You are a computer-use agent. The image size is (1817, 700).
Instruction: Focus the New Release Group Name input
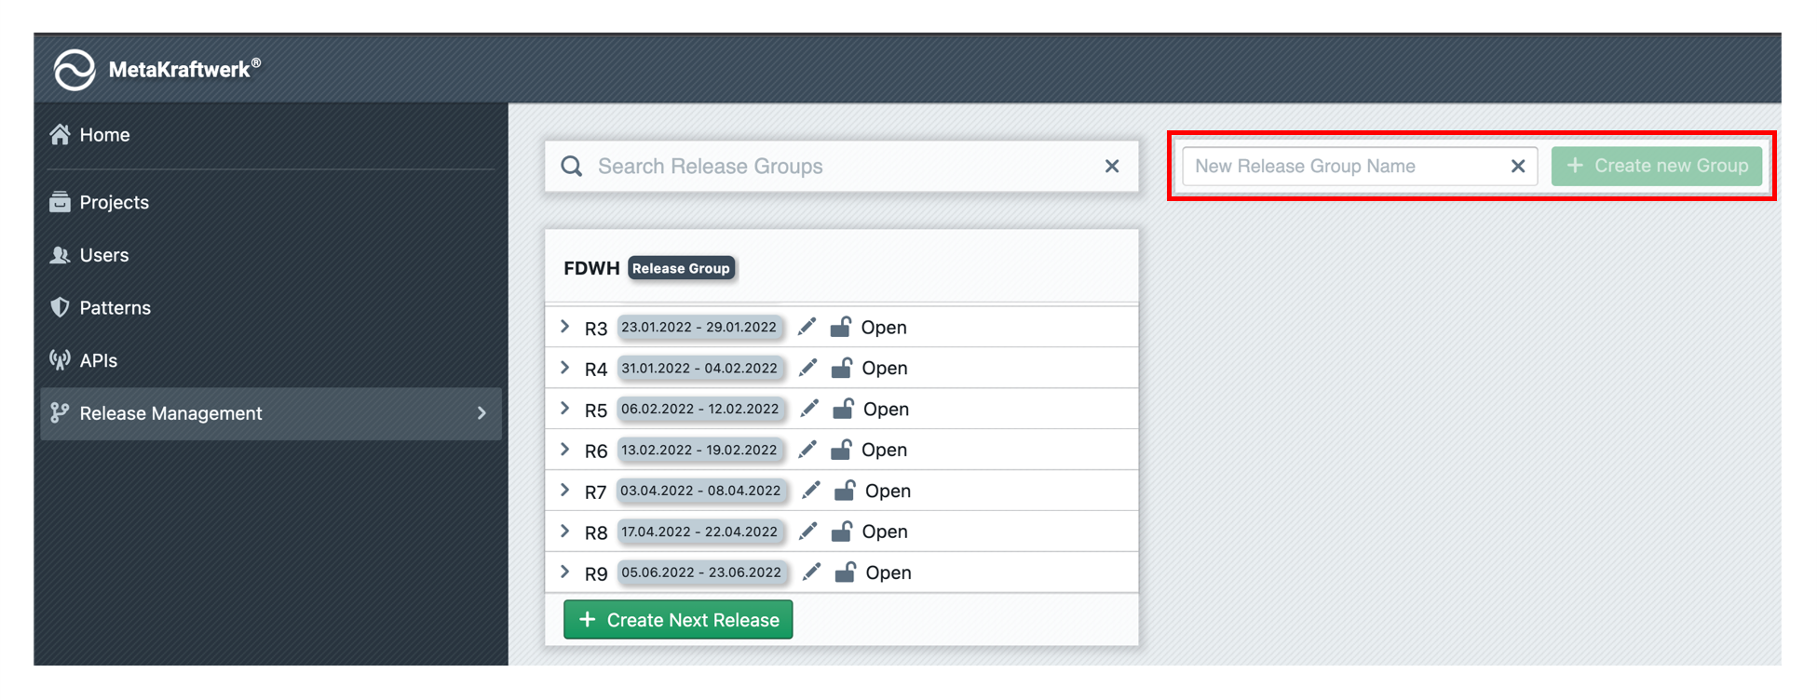click(1341, 167)
